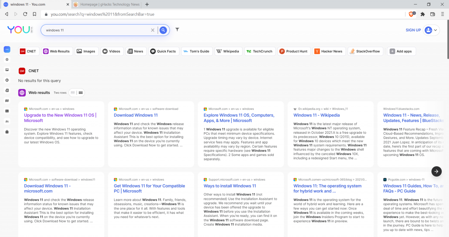Viewport: 449px width, 237px height.
Task: Open the browser main menu icon
Action: 443,14
